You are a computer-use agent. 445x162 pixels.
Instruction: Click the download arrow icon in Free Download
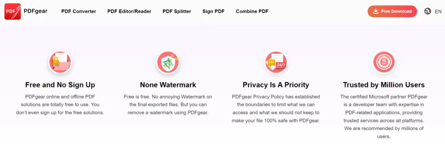376,11
